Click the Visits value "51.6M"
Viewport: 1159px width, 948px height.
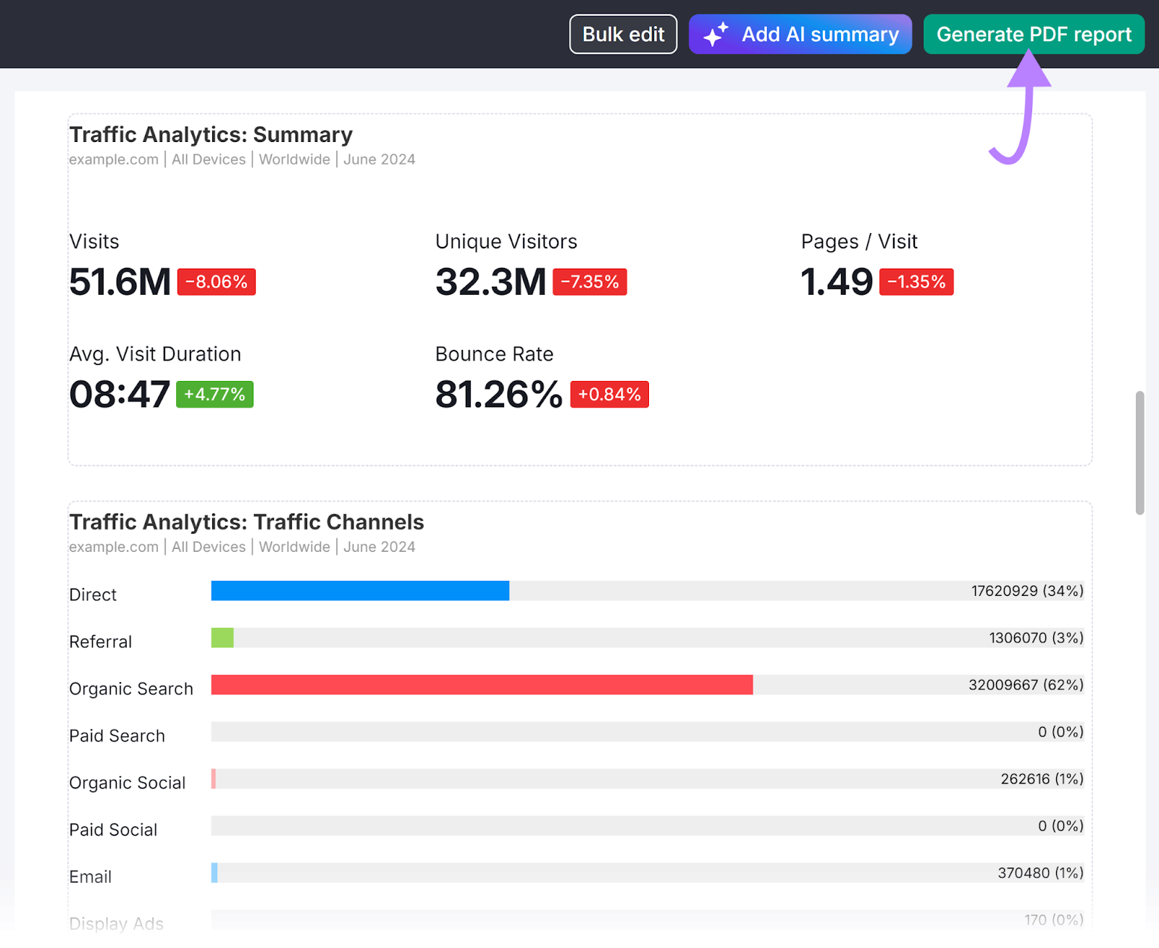[120, 282]
